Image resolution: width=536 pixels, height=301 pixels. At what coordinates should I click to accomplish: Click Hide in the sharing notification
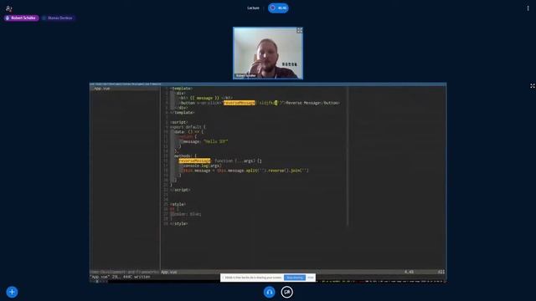[311, 278]
